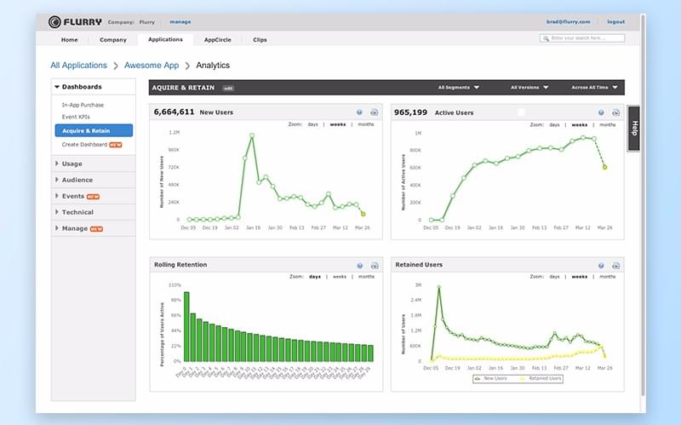Image resolution: width=681 pixels, height=425 pixels.
Task: Click the Day 0 retention bar
Action: point(186,327)
